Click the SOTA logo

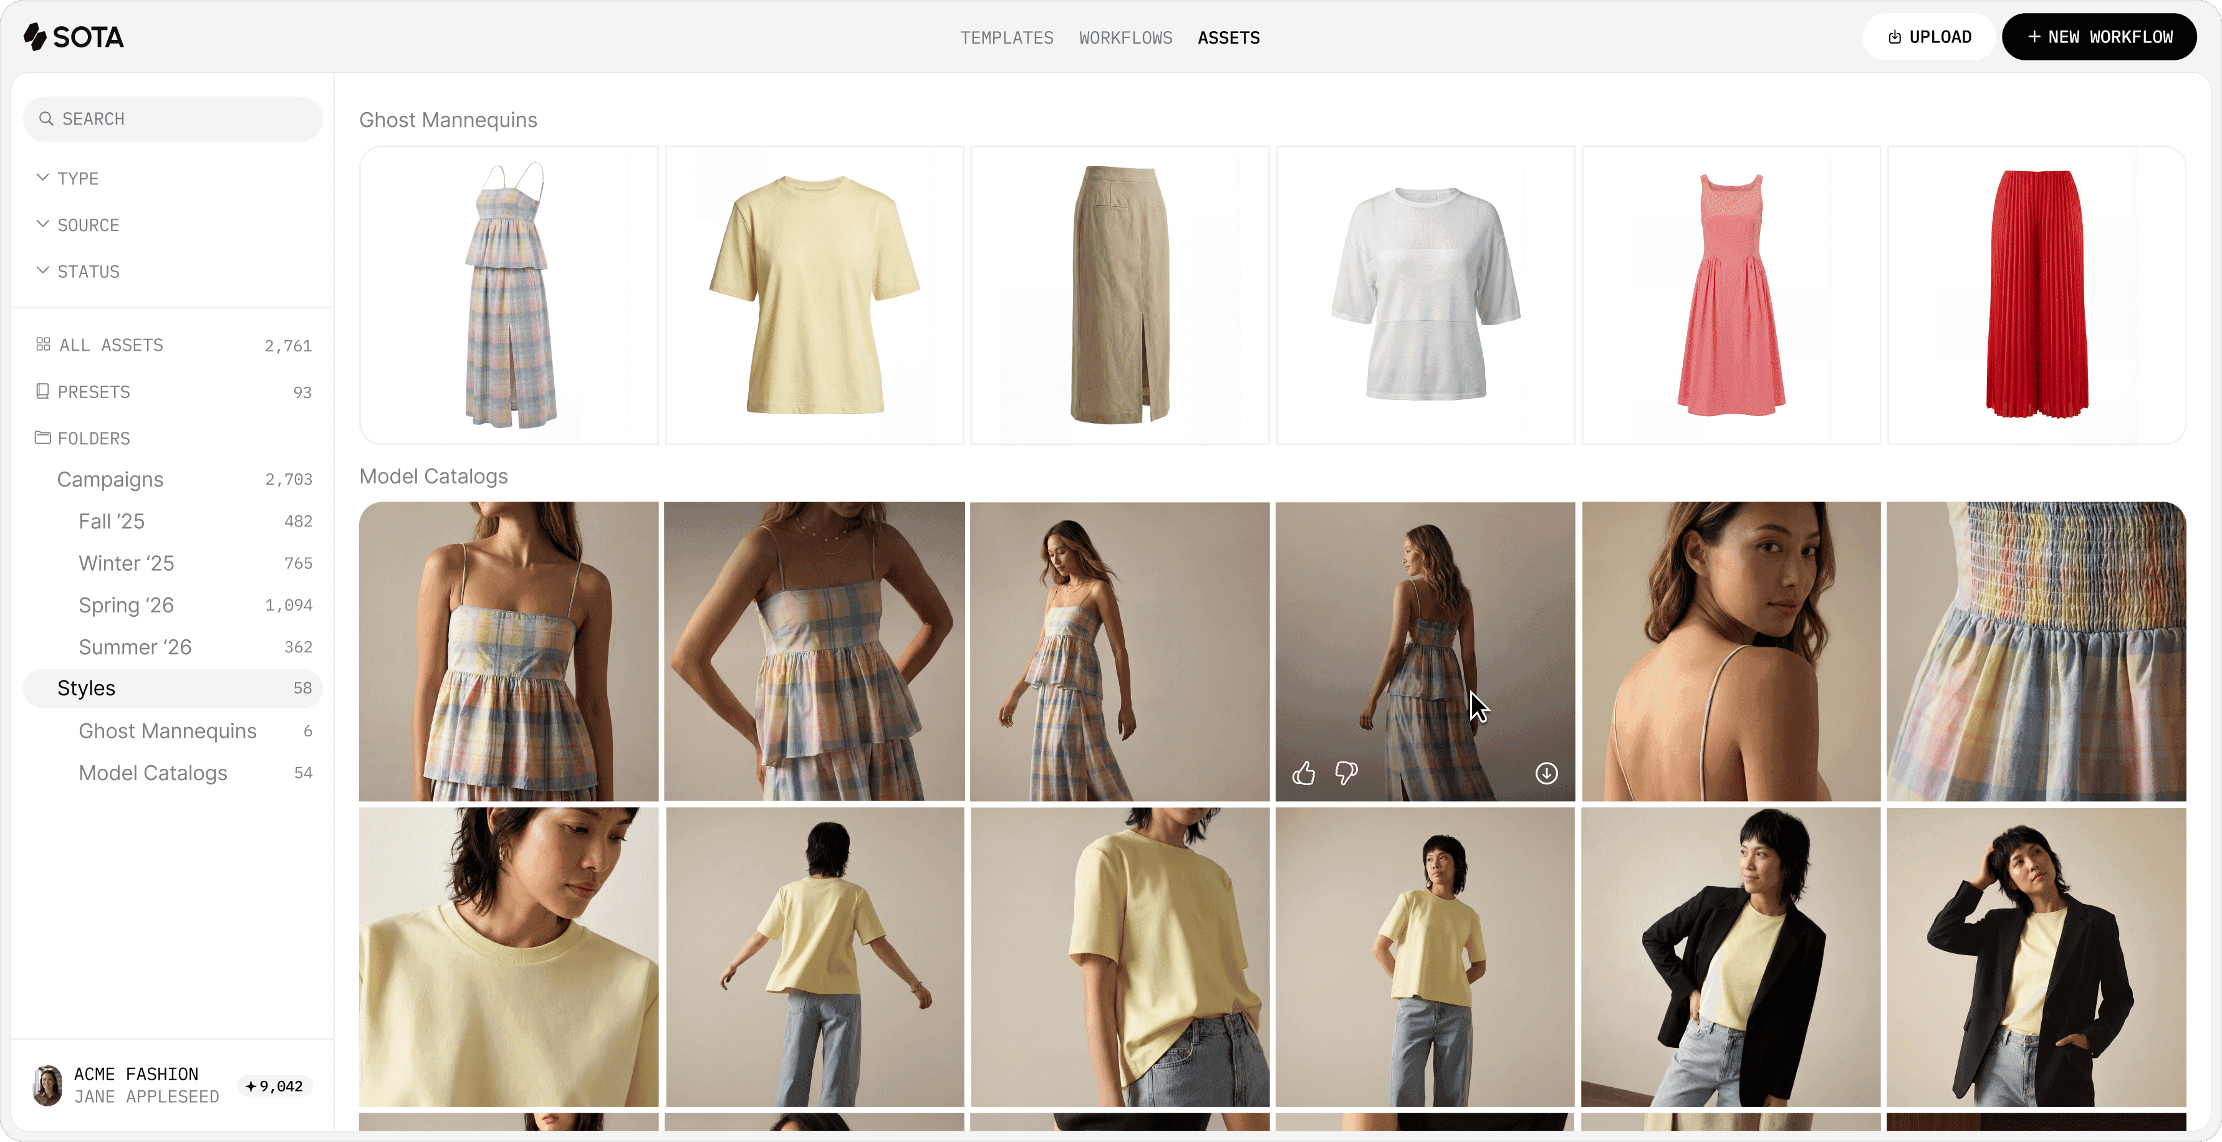click(x=74, y=37)
